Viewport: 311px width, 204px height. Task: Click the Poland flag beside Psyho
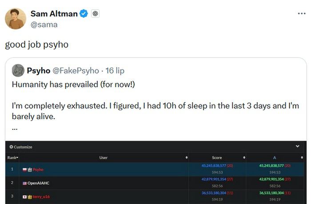[24, 169]
